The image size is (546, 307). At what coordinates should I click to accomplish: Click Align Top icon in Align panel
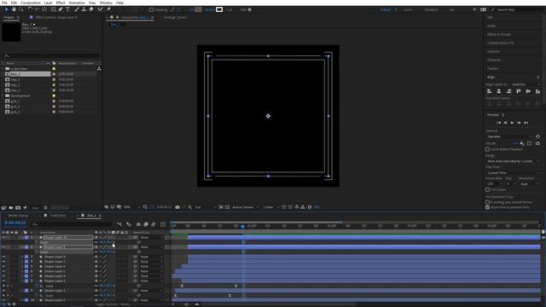point(519,91)
